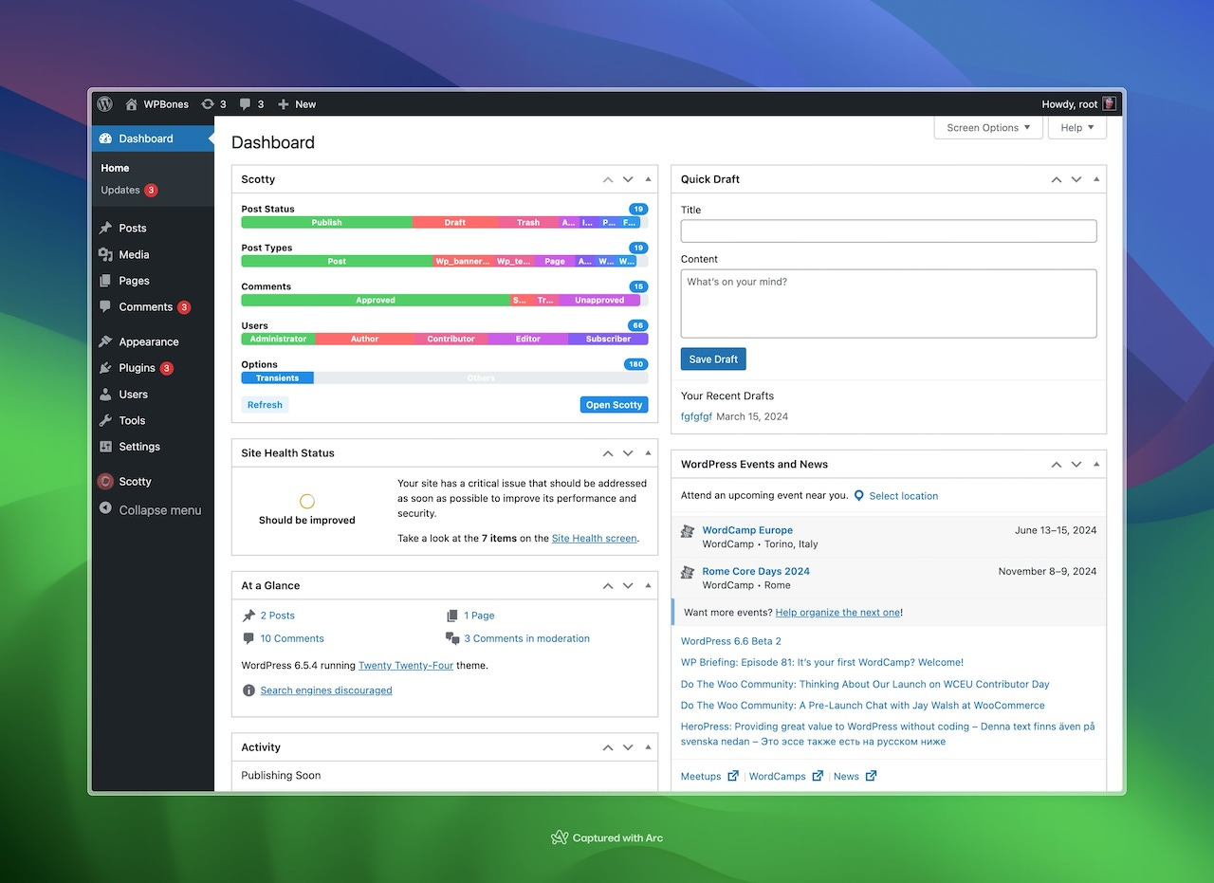
Task: Select the Dashboard menu item
Action: (x=153, y=138)
